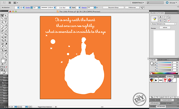Open the stroke weight dropdown
This screenshot has height=109, width=179.
pyautogui.click(x=39, y=7)
